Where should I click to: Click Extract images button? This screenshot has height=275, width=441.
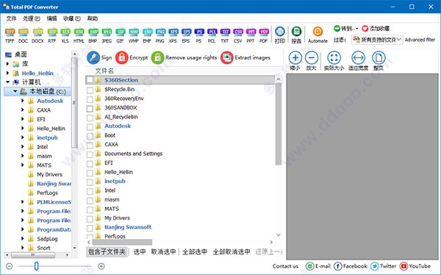tap(245, 57)
